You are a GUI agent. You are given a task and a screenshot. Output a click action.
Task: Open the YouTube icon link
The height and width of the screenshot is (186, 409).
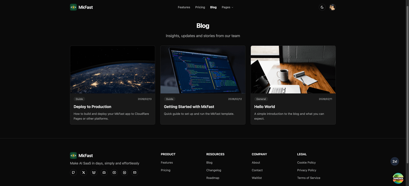coord(114,172)
